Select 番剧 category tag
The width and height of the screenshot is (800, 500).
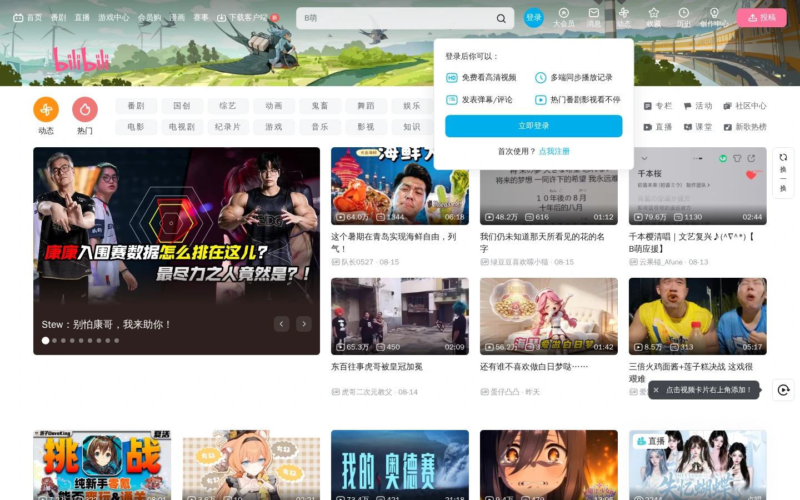click(136, 106)
